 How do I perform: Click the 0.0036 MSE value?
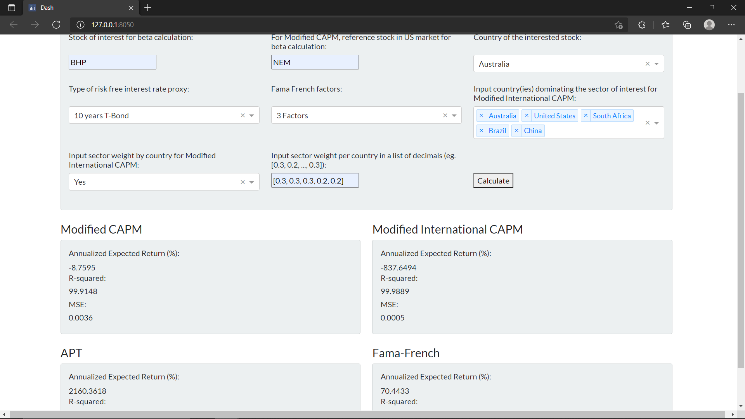(x=81, y=318)
